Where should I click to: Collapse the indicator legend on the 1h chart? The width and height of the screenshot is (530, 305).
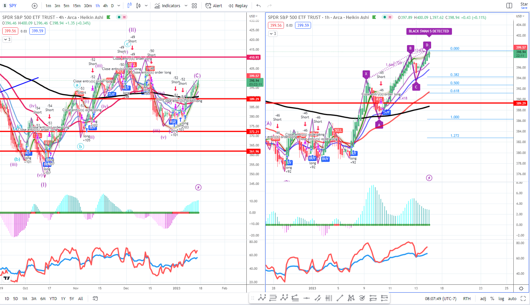[273, 33]
